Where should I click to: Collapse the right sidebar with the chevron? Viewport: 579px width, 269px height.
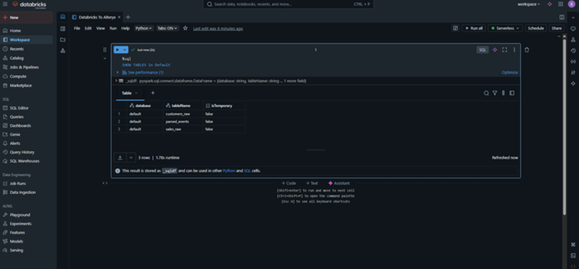pyautogui.click(x=573, y=17)
